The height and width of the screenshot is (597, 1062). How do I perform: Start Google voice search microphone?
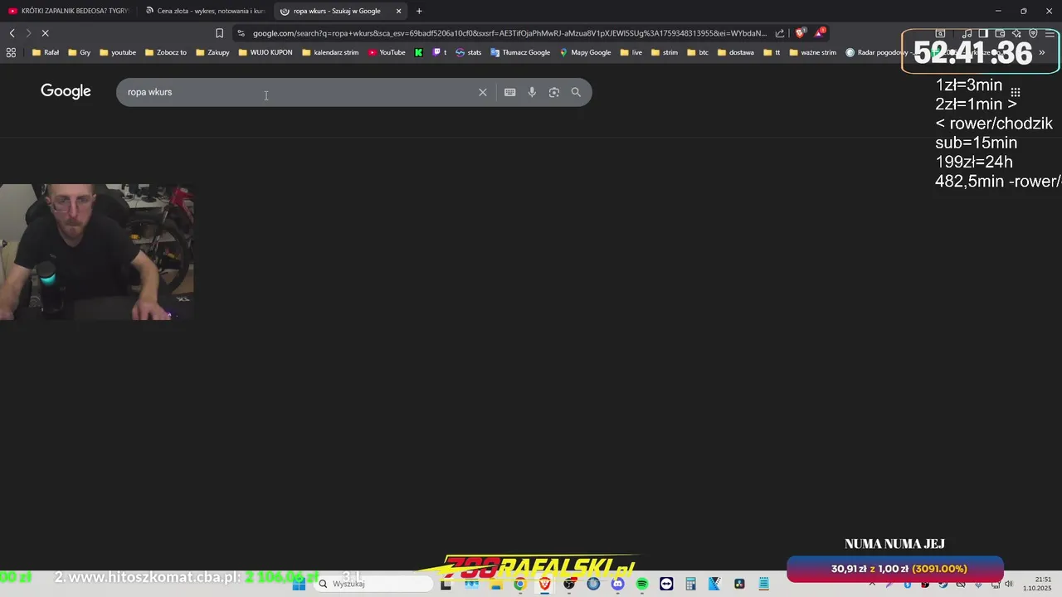532,92
